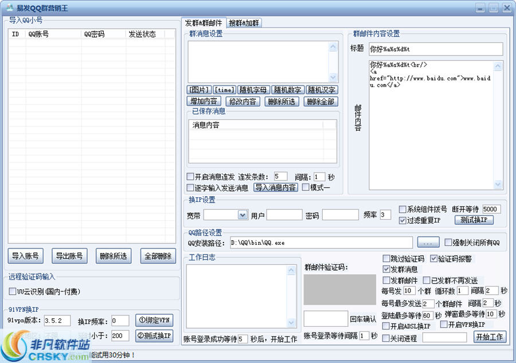The height and width of the screenshot is (363, 516).
Task: Click 随机汉字 to insert random Chinese characters
Action: (320, 90)
